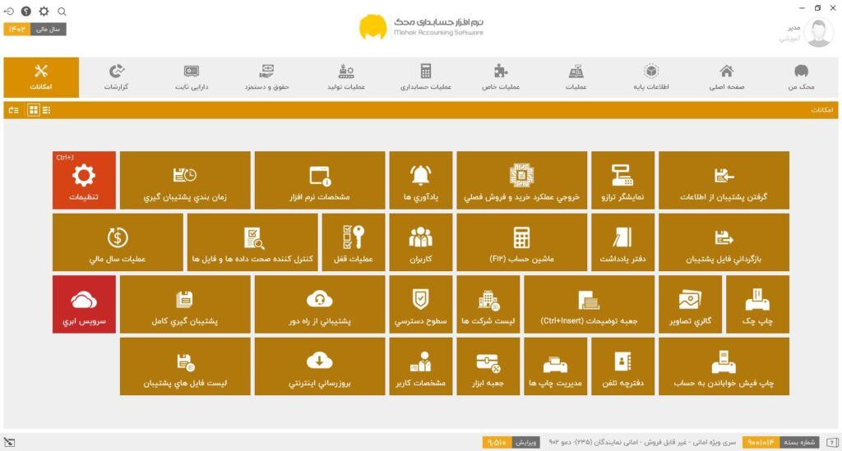Open گالری تصاویر image gallery tile

[689, 304]
